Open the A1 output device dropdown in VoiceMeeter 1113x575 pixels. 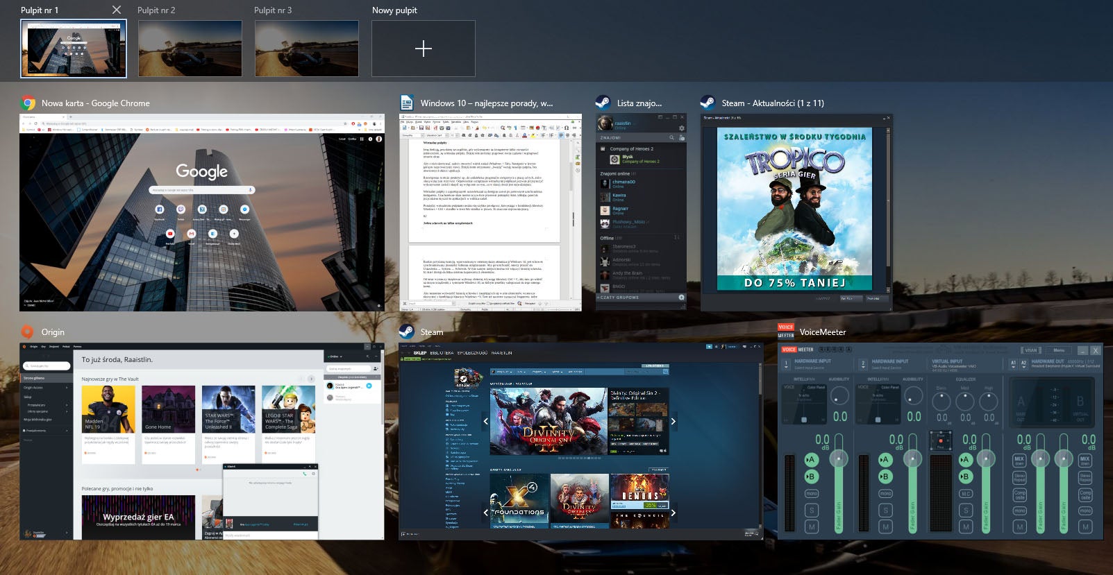1013,363
